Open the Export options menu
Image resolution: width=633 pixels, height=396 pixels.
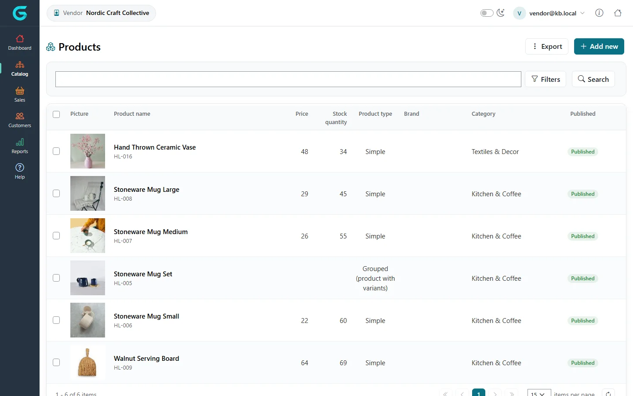[x=547, y=46]
